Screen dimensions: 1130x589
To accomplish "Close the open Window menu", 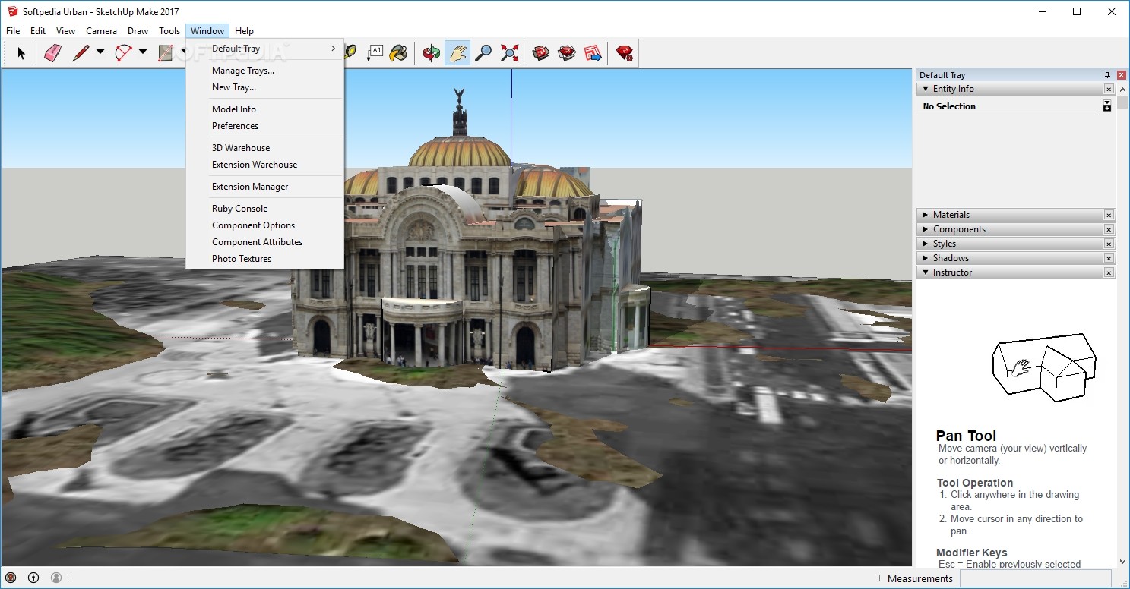I will [x=207, y=31].
